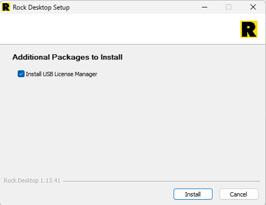Click the word "Setup" in the title bar
Viewport: 266px width, 205px height.
tap(61, 8)
